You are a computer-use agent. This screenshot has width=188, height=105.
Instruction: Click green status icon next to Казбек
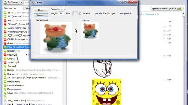click(5, 70)
